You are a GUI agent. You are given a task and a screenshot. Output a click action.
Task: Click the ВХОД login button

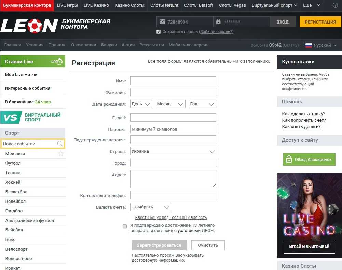coord(283,22)
